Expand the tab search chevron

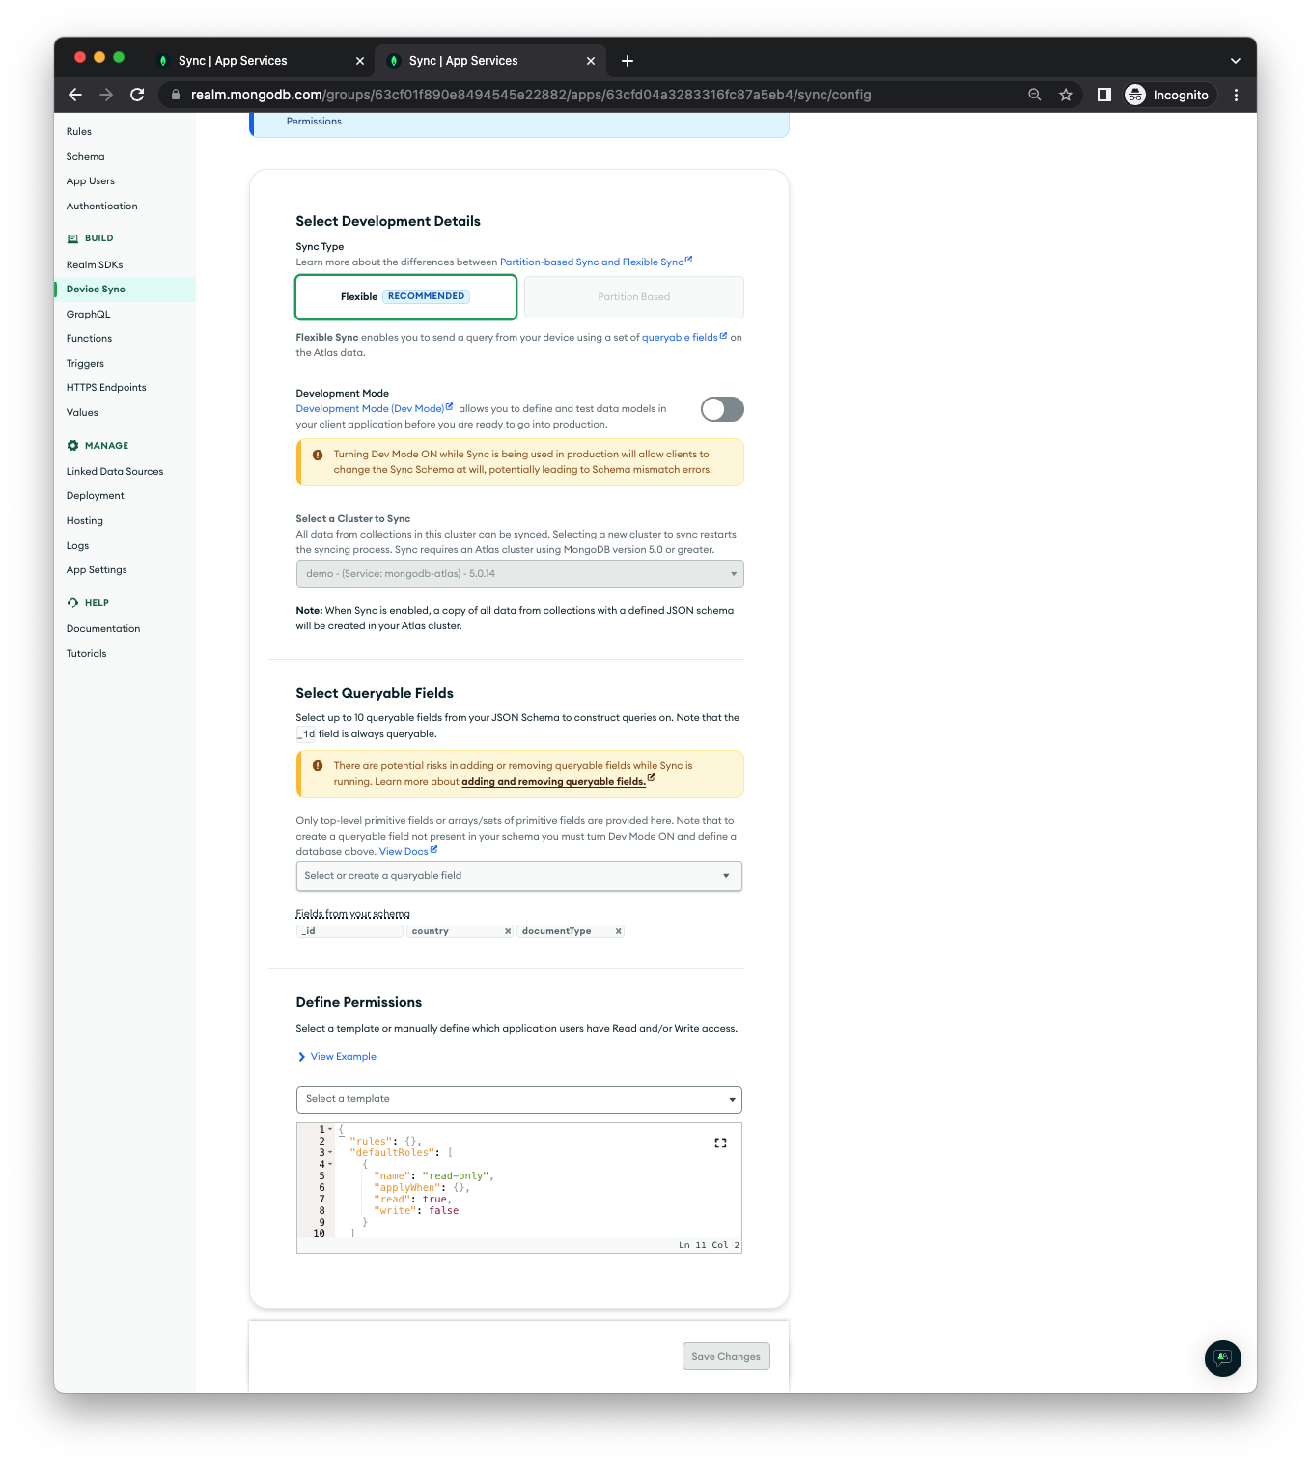pyautogui.click(x=1235, y=61)
